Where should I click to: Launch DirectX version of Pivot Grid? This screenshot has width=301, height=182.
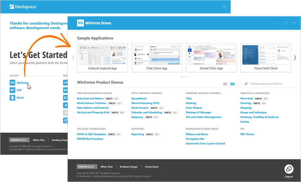click(x=259, y=99)
